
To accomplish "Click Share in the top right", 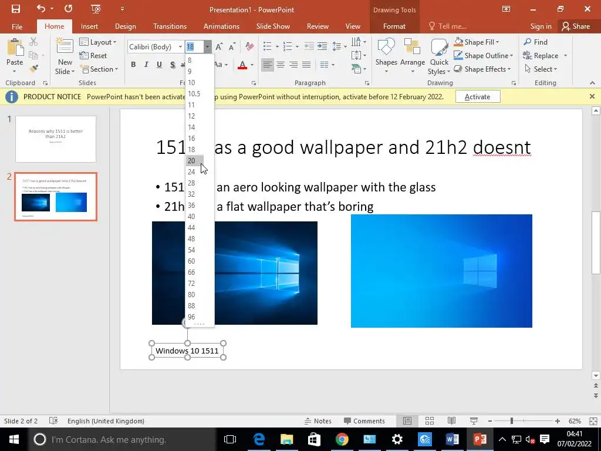I will 576,26.
